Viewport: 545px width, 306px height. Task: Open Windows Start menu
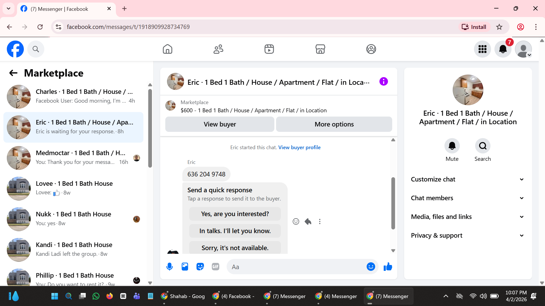[x=55, y=296]
